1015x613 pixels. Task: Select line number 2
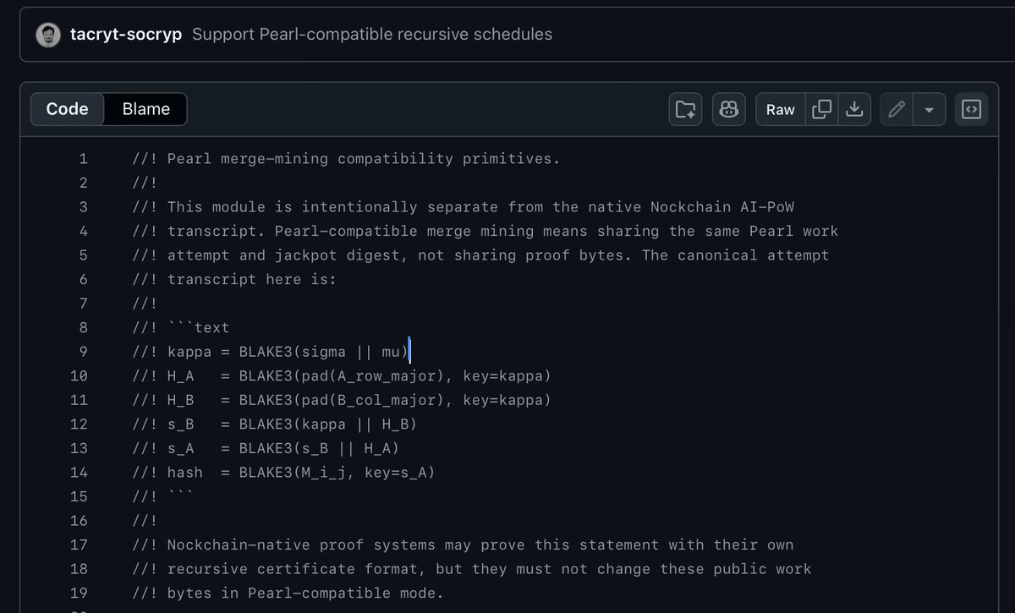coord(83,183)
